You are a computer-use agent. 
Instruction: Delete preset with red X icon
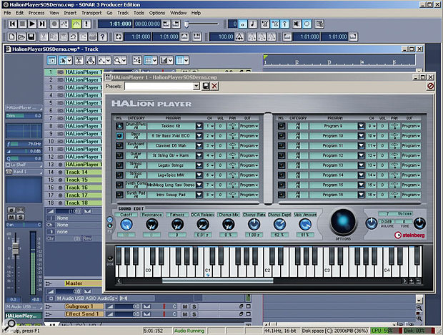pyautogui.click(x=215, y=87)
